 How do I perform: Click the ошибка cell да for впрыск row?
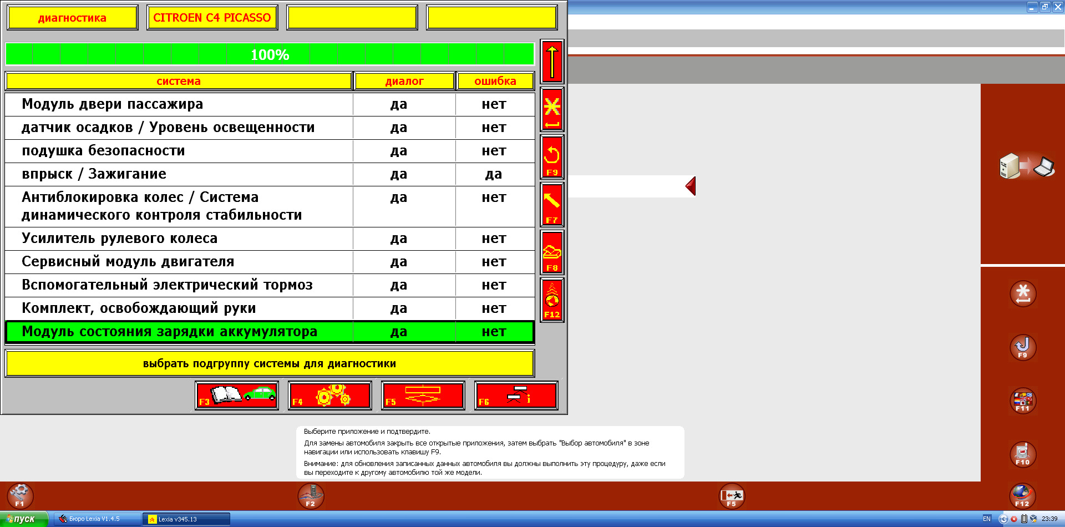[x=494, y=174]
